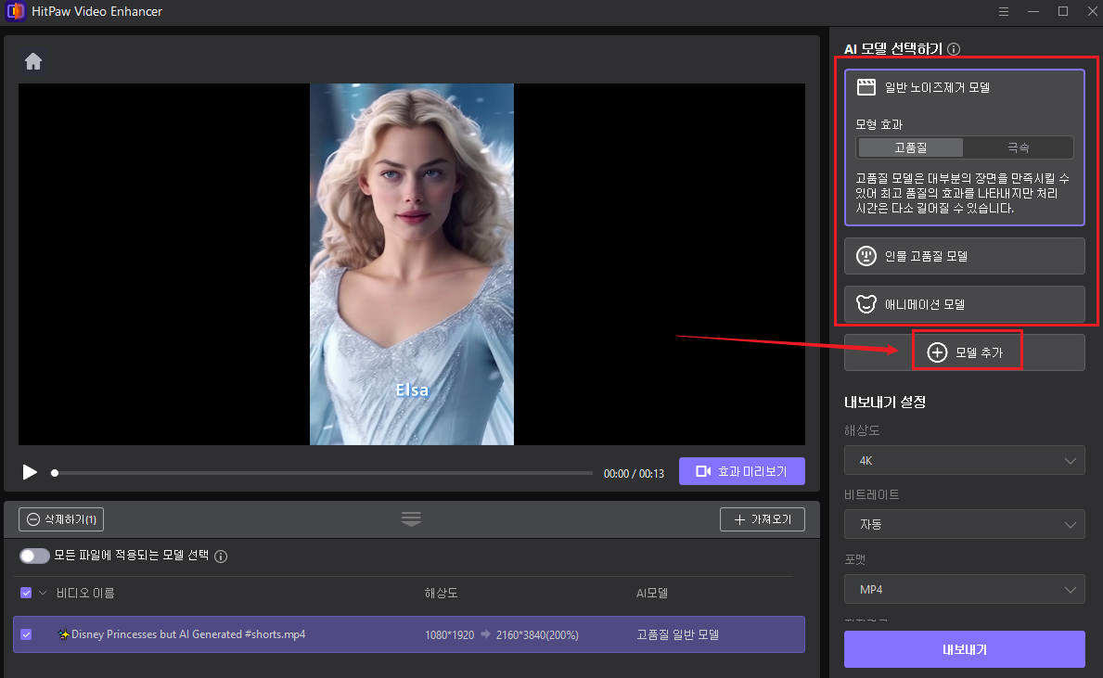Go to the home screen icon
The height and width of the screenshot is (678, 1103).
coord(33,61)
